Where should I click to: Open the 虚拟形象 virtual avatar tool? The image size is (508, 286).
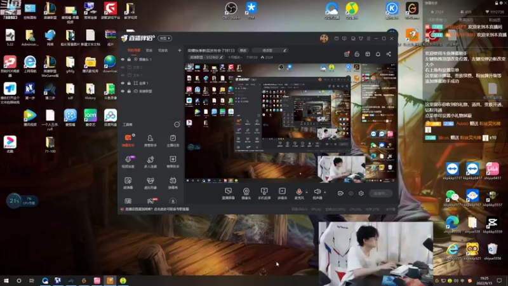(x=150, y=183)
